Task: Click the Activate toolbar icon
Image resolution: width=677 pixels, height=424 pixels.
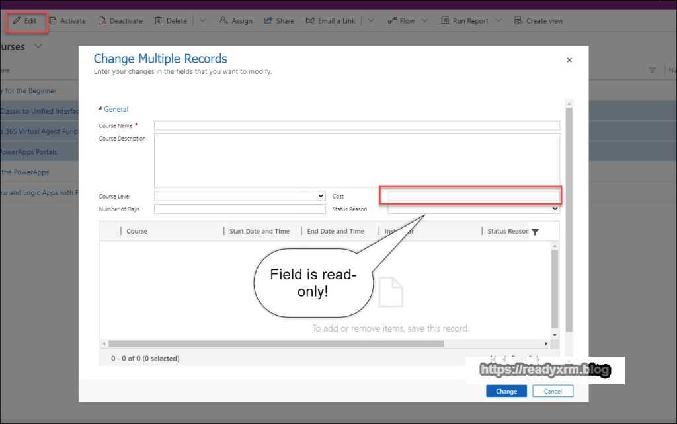Action: pyautogui.click(x=53, y=21)
